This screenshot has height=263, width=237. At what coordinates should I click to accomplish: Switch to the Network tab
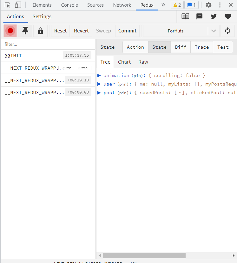point(122,5)
